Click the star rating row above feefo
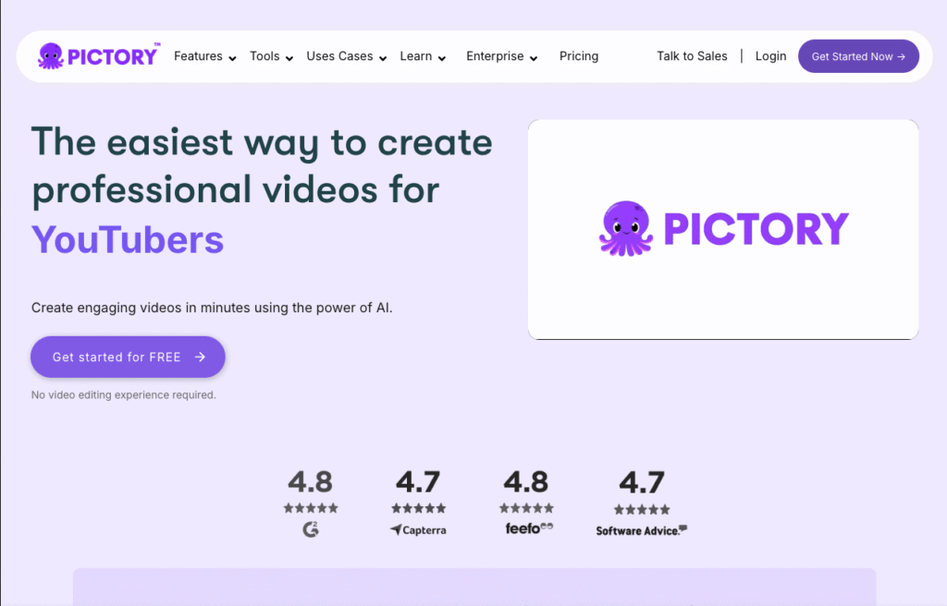Image resolution: width=947 pixels, height=606 pixels. click(x=526, y=508)
